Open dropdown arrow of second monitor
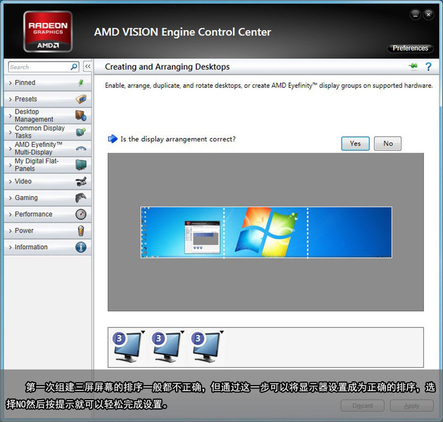 click(183, 332)
